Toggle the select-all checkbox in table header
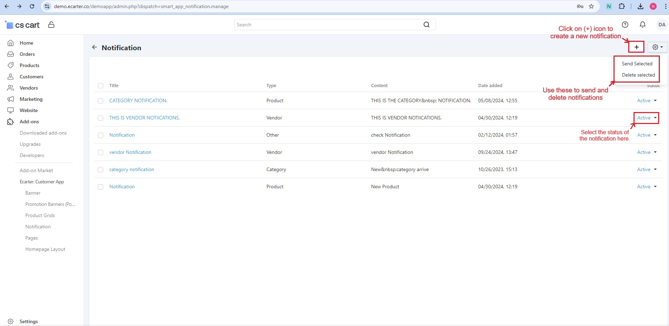 (100, 86)
